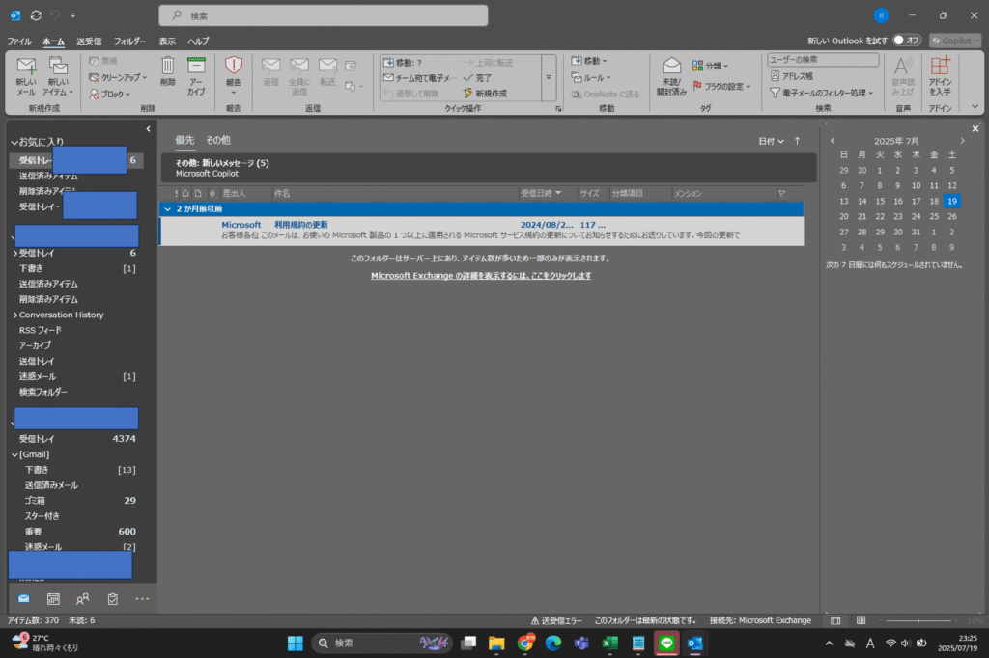Open the 分類 categorize dropdown
The width and height of the screenshot is (989, 658).
tap(710, 66)
